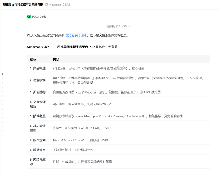The height and width of the screenshot is (174, 220).
Task: Click the MindMap Video PRD 共包含 9 大章节 line
Action: click(73, 47)
